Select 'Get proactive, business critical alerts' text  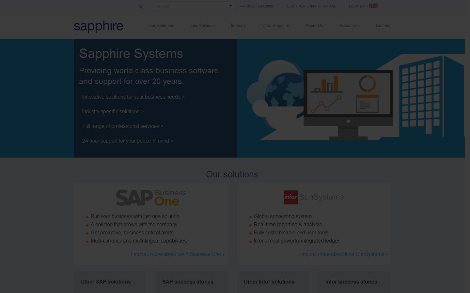[132, 233]
